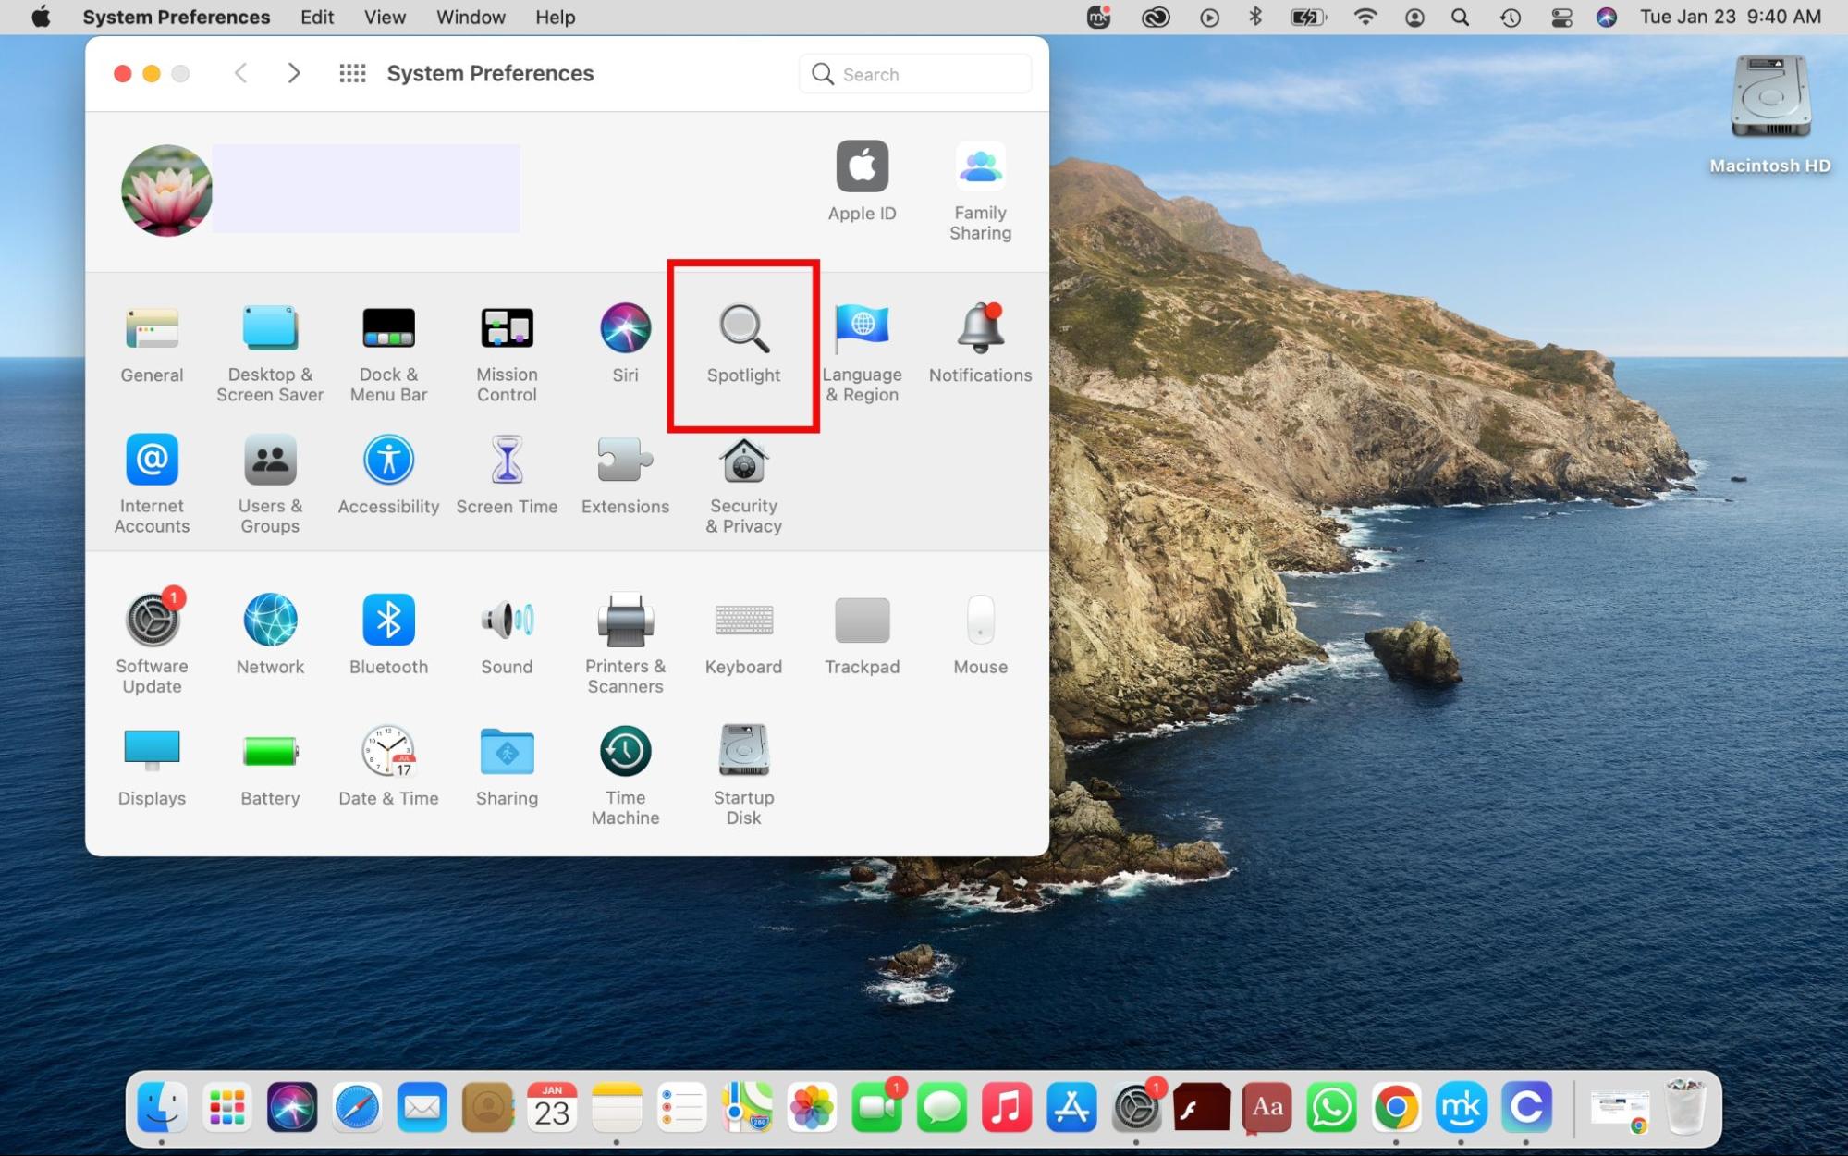Open Security & Privacy settings
Screen dimensions: 1848x1156
coord(742,476)
